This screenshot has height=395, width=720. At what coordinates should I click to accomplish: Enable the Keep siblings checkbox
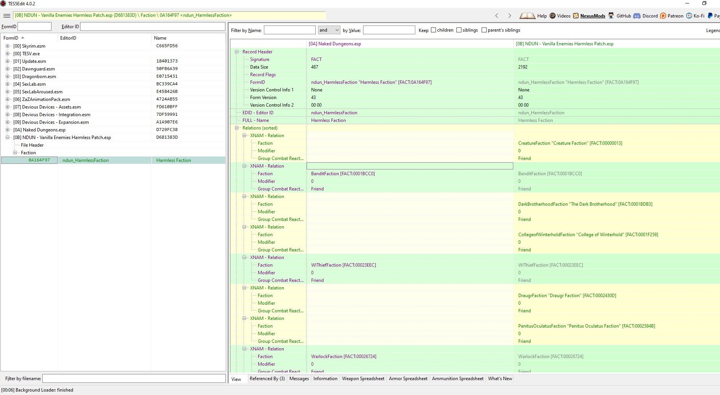(x=459, y=30)
